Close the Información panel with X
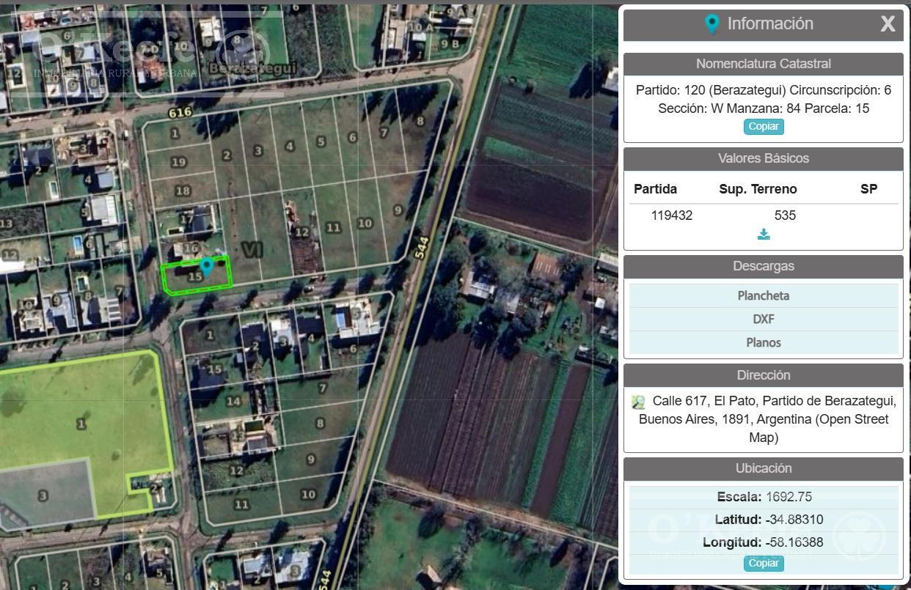Image resolution: width=911 pixels, height=590 pixels. pos(888,24)
